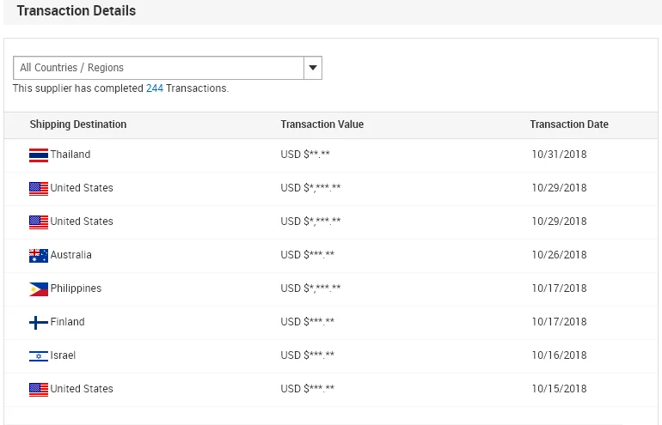Click the 244 transactions link
The image size is (662, 425).
coord(155,88)
